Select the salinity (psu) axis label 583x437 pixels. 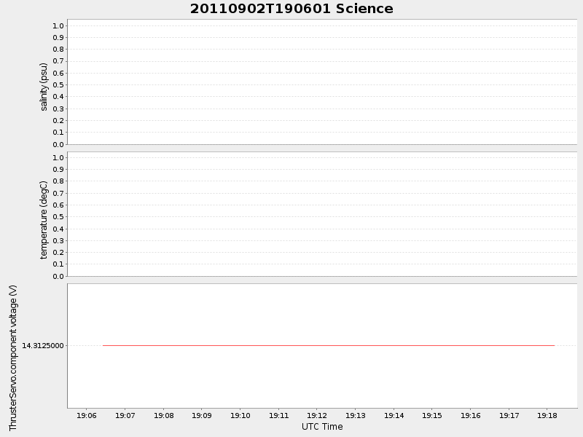[44, 87]
